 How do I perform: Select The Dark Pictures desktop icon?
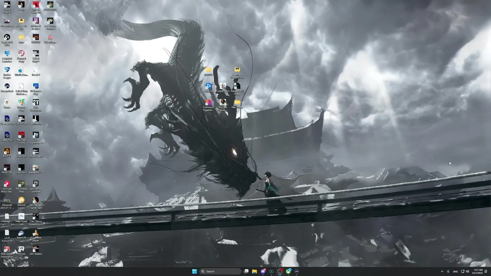(222, 105)
